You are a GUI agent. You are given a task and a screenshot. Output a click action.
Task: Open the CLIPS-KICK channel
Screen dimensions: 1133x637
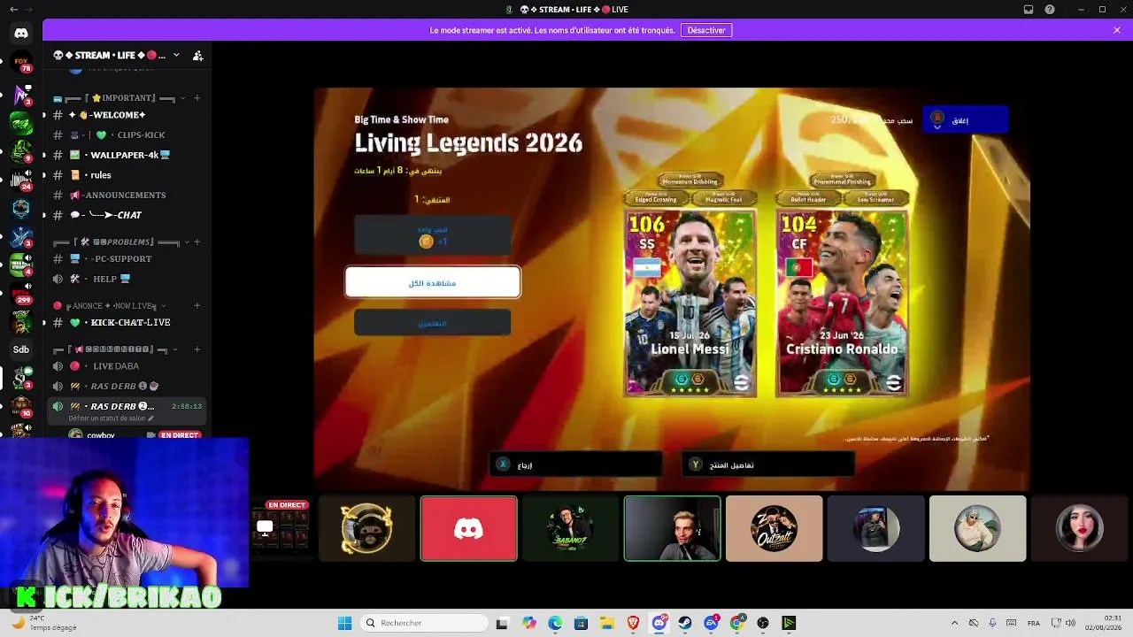[127, 135]
